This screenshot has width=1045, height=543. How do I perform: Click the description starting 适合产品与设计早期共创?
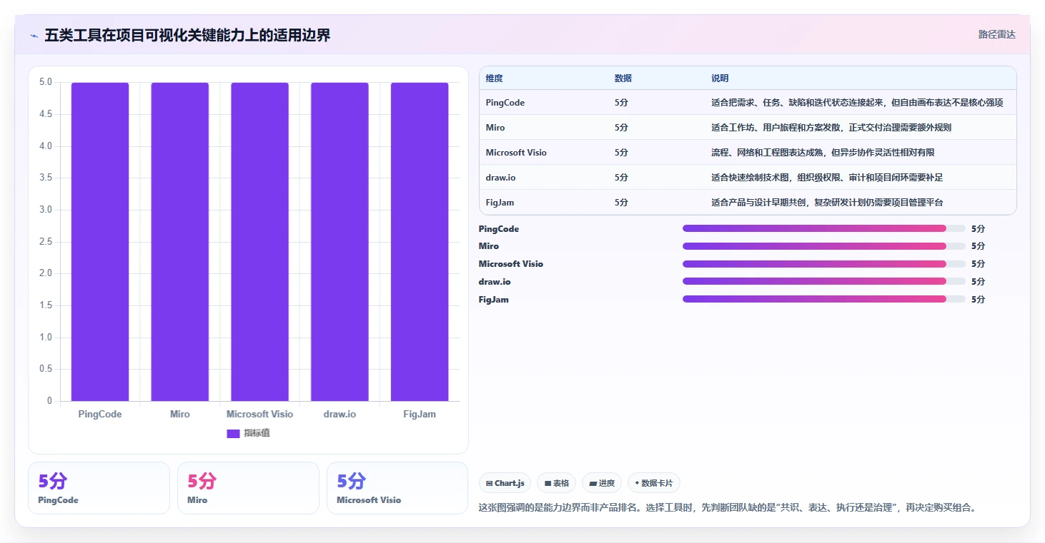[x=827, y=203]
